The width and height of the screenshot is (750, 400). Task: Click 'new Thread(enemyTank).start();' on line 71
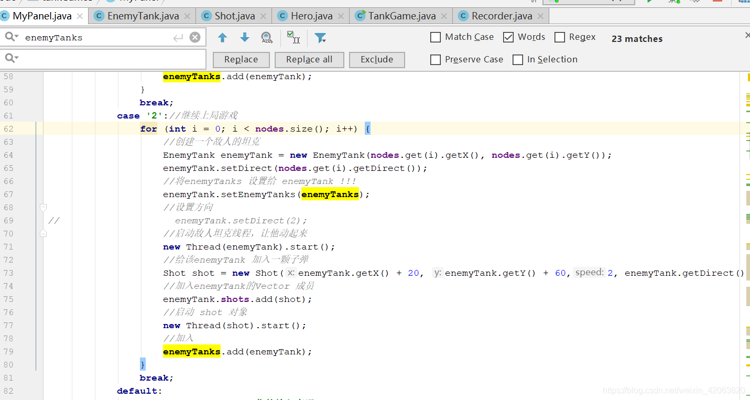pos(249,247)
